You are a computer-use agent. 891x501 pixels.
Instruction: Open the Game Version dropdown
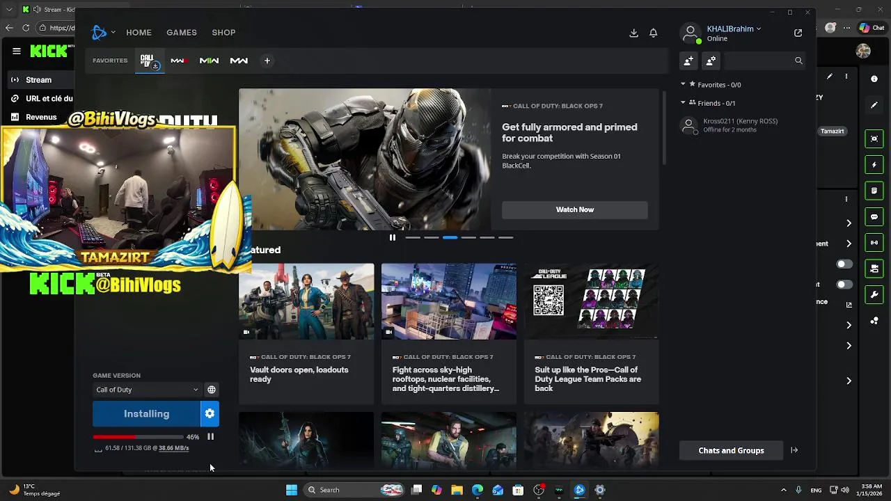coord(147,390)
